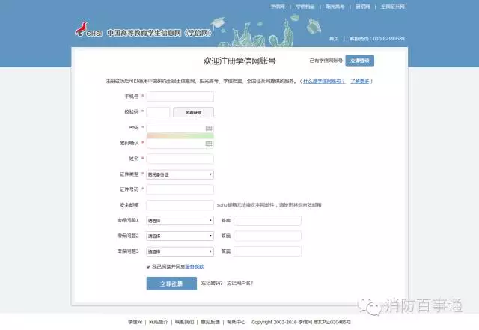Screen dimensions: 479x330
Task: Open the 证件类型 dropdown
Action: 180,174
